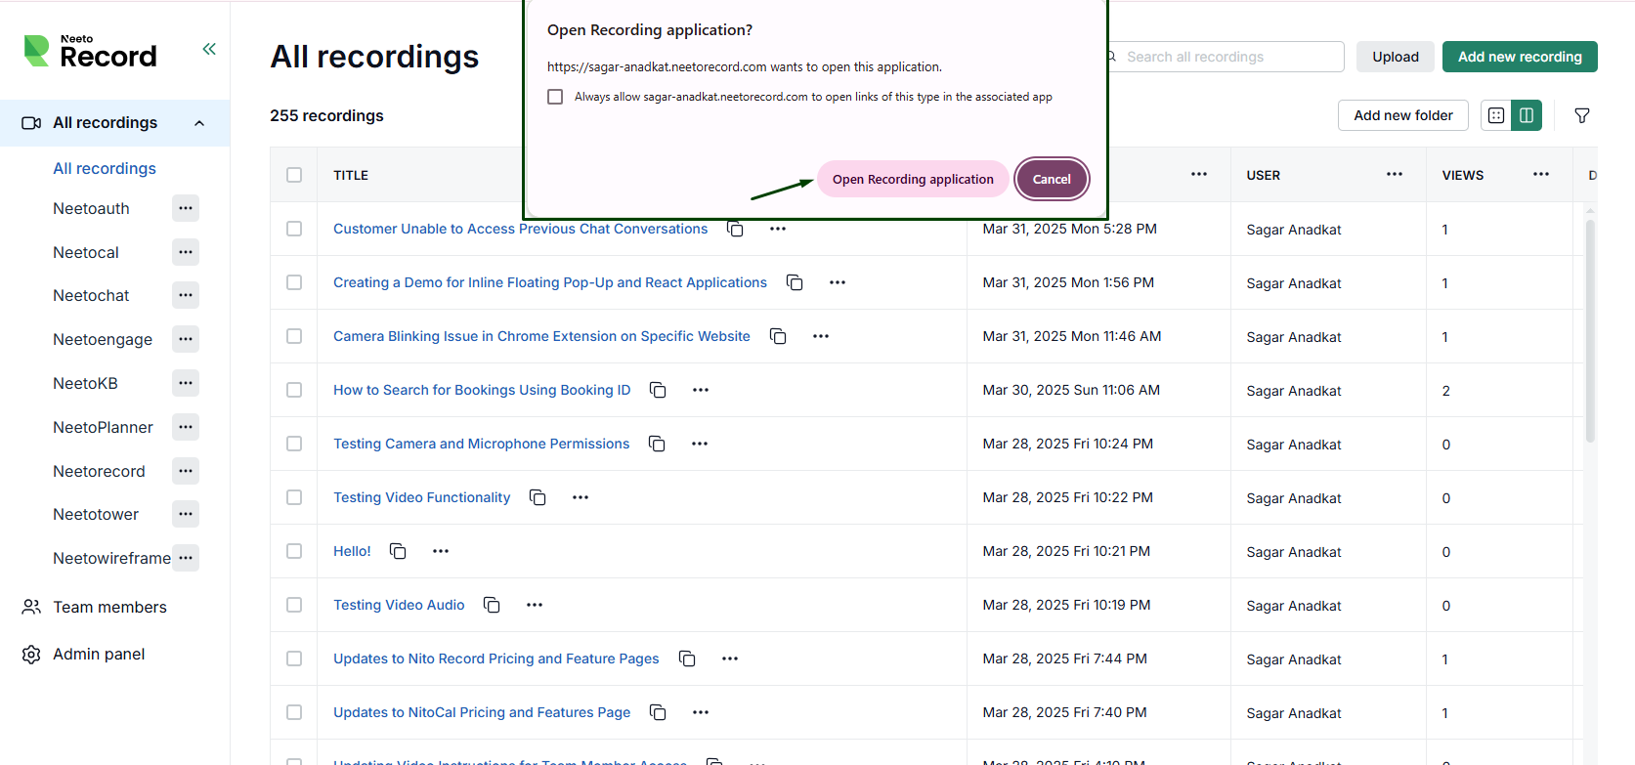Open more options for Neetocal folder

click(x=186, y=252)
